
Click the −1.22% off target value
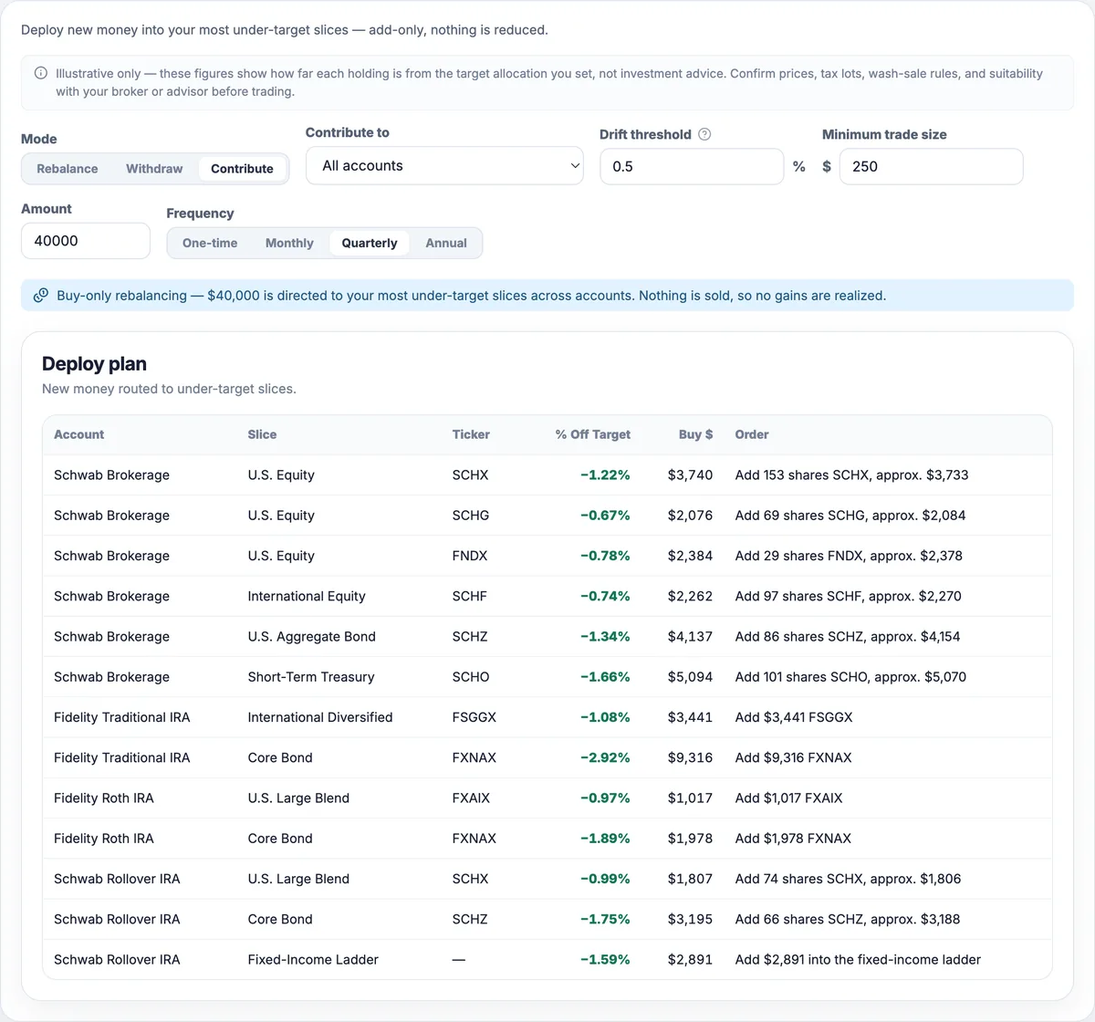pos(605,475)
